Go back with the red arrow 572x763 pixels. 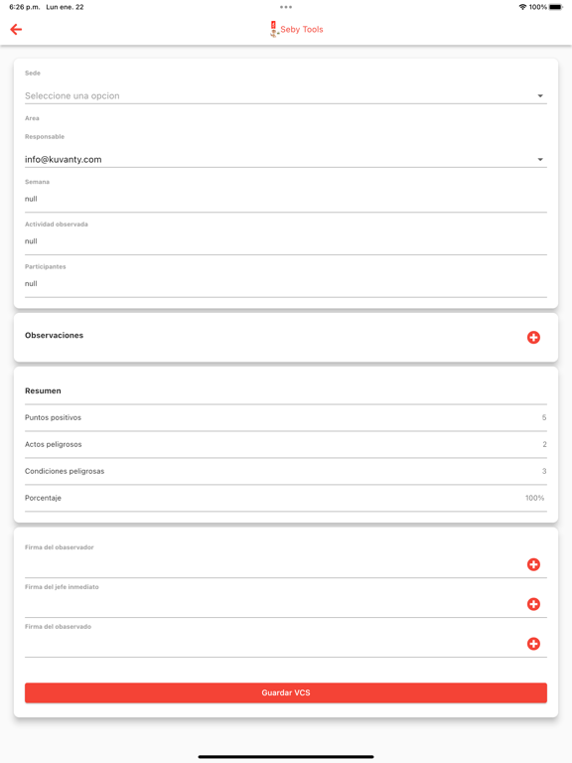(x=16, y=29)
